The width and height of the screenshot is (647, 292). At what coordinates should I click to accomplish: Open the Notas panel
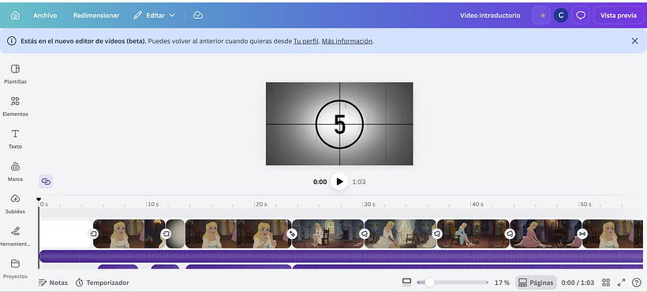tap(53, 283)
